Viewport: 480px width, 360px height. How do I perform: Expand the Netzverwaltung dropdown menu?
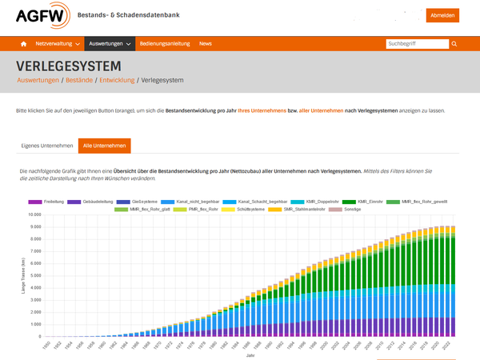tap(58, 44)
